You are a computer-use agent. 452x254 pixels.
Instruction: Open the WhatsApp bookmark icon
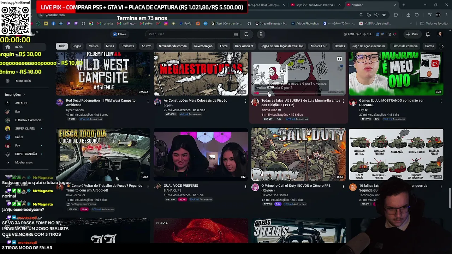click(38, 24)
